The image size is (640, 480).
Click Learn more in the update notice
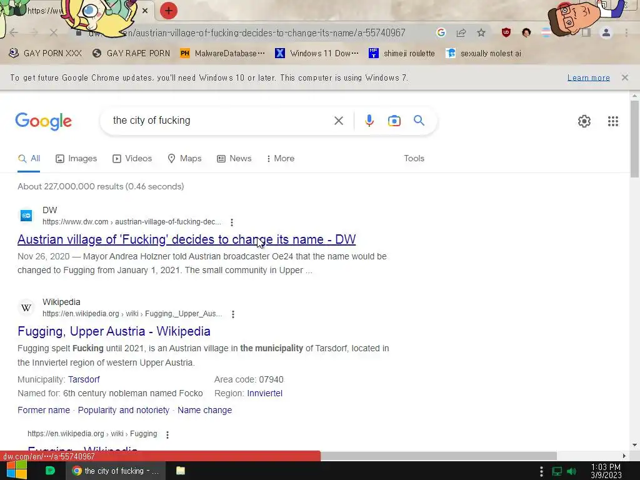point(588,77)
